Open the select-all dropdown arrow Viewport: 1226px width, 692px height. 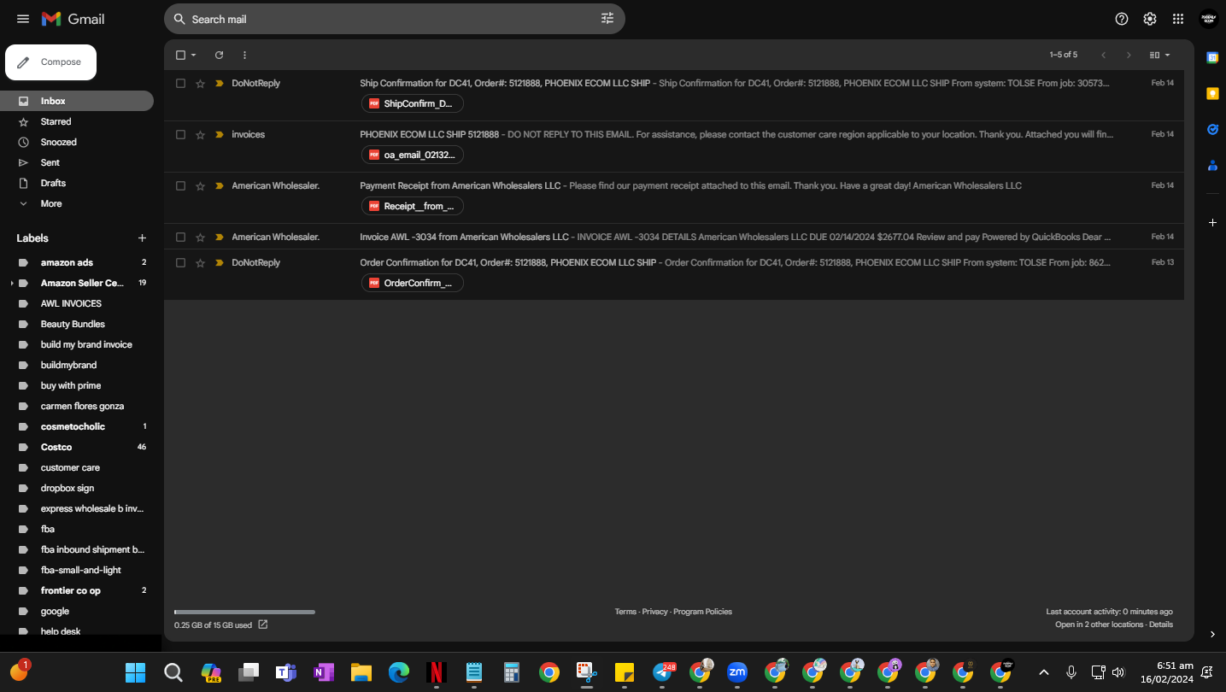194,55
